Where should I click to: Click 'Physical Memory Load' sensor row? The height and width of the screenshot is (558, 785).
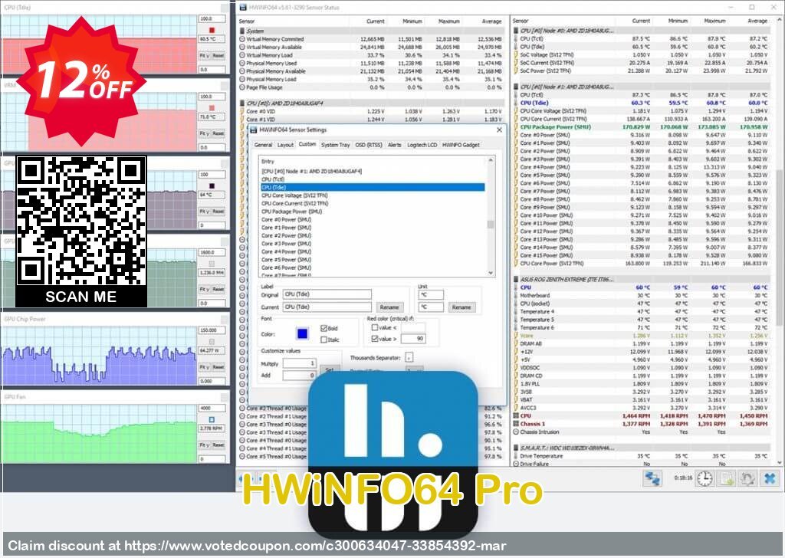tap(371, 79)
